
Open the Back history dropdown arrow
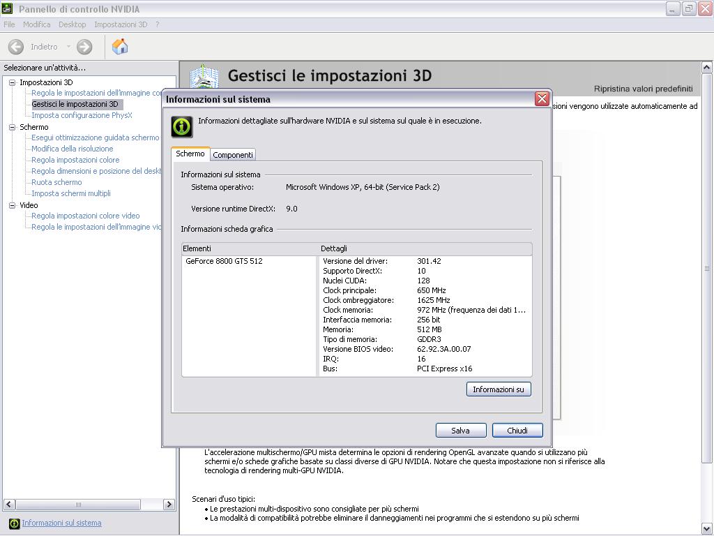point(68,47)
